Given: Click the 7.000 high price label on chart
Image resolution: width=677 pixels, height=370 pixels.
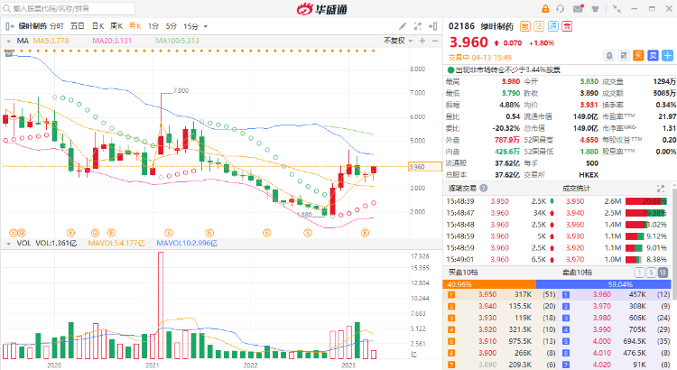Looking at the screenshot, I should 181,90.
